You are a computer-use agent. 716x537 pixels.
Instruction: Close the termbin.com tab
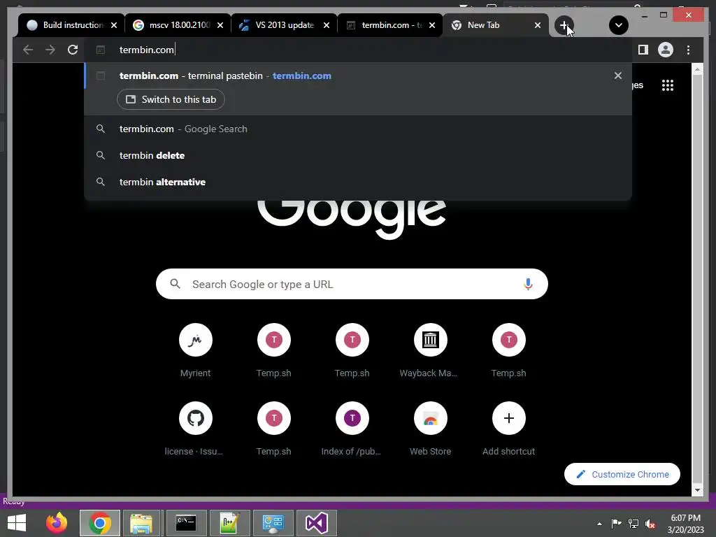click(x=432, y=25)
